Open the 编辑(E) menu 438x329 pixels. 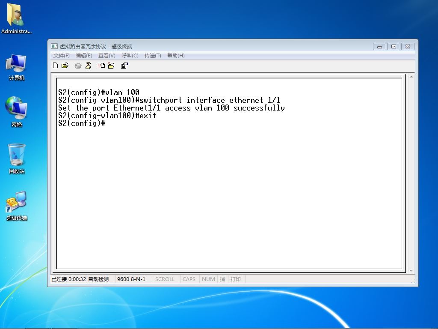[x=84, y=55]
